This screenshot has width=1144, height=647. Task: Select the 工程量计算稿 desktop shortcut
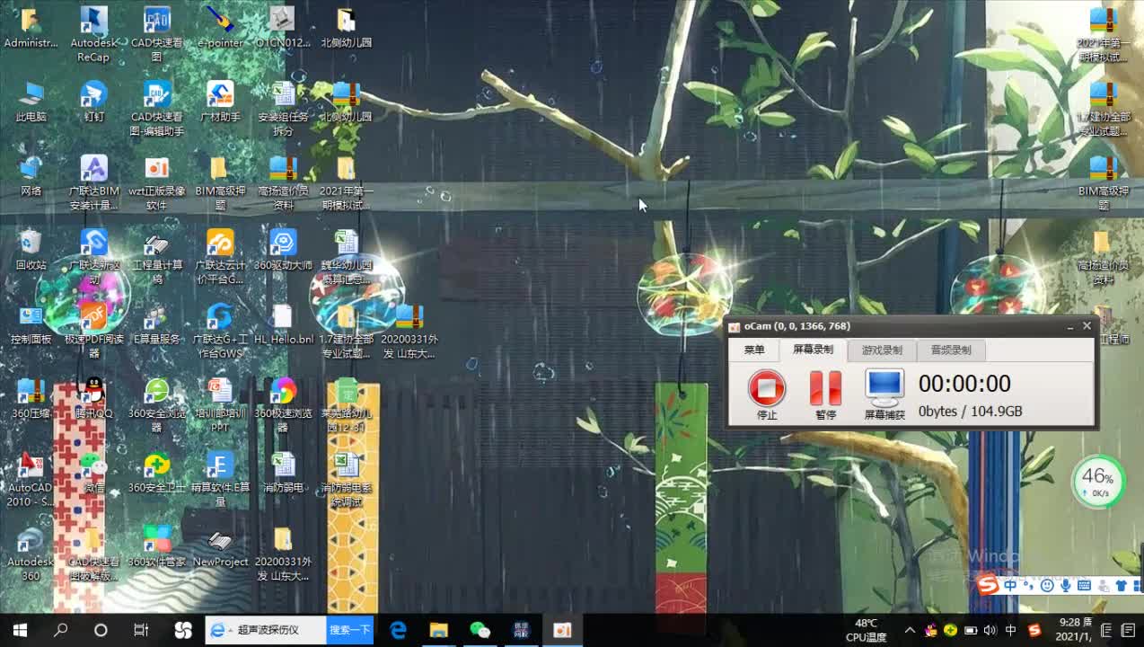pos(157,257)
